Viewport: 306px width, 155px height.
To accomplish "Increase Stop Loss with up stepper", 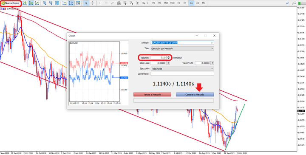I will pyautogui.click(x=169, y=62).
